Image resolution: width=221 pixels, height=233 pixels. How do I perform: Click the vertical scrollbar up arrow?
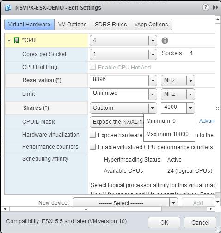218,19
